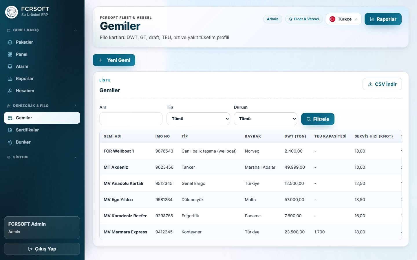Open Bunker fuel icon in sidebar

[x=10, y=142]
